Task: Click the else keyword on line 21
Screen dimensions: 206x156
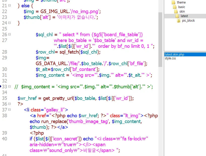Action: coord(25,6)
